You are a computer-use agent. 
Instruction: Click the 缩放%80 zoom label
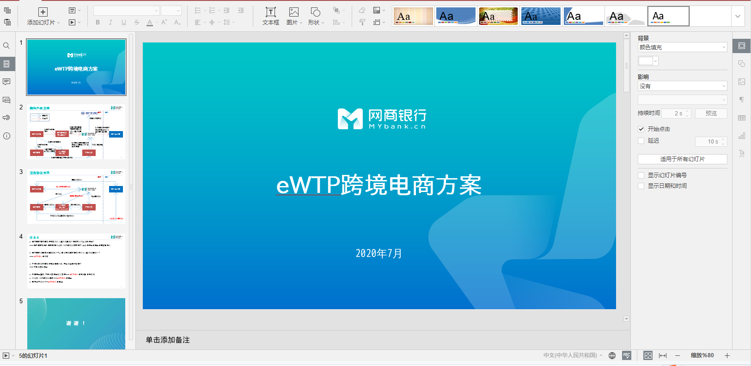[702, 355]
